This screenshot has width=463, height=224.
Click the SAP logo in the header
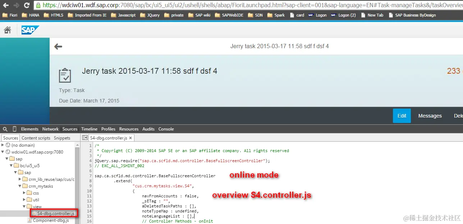(x=30, y=30)
